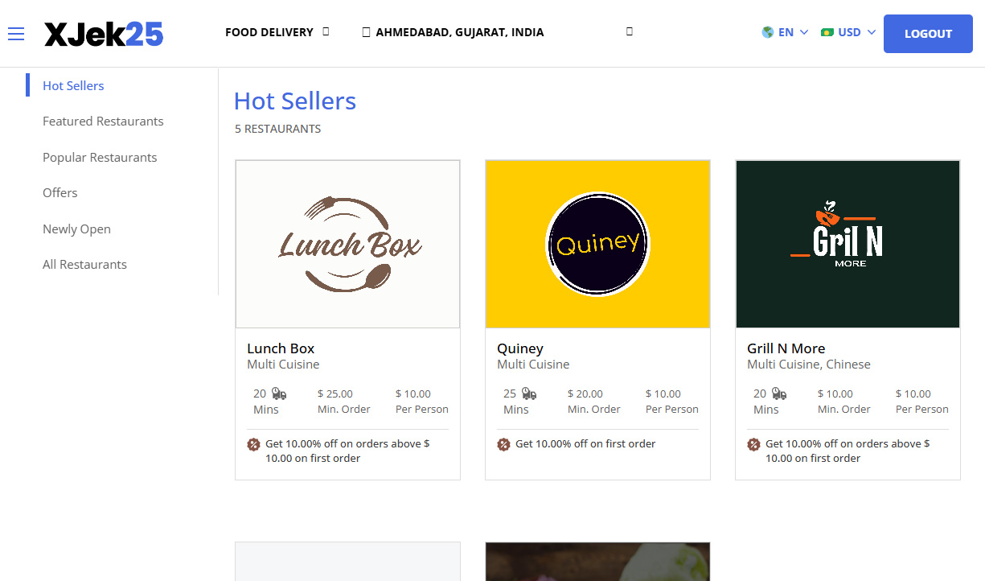
Task: Click the Logout button
Action: click(927, 33)
